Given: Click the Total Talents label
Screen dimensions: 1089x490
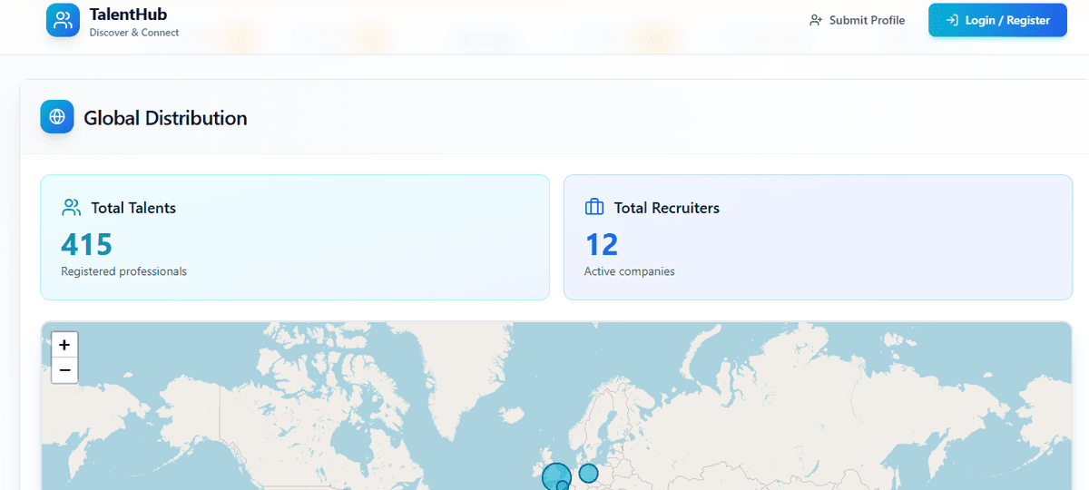Looking at the screenshot, I should (133, 208).
